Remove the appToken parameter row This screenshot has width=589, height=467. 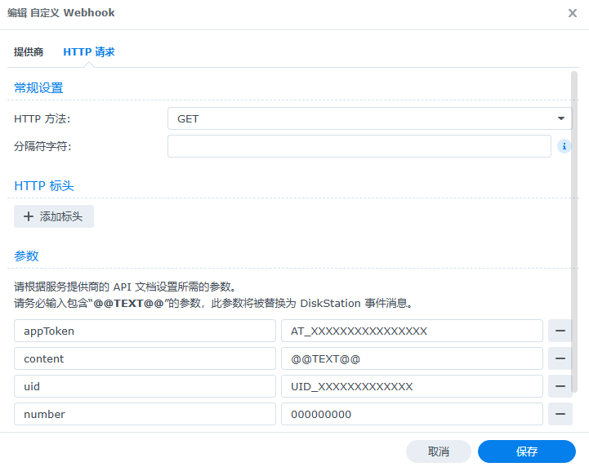(x=560, y=331)
